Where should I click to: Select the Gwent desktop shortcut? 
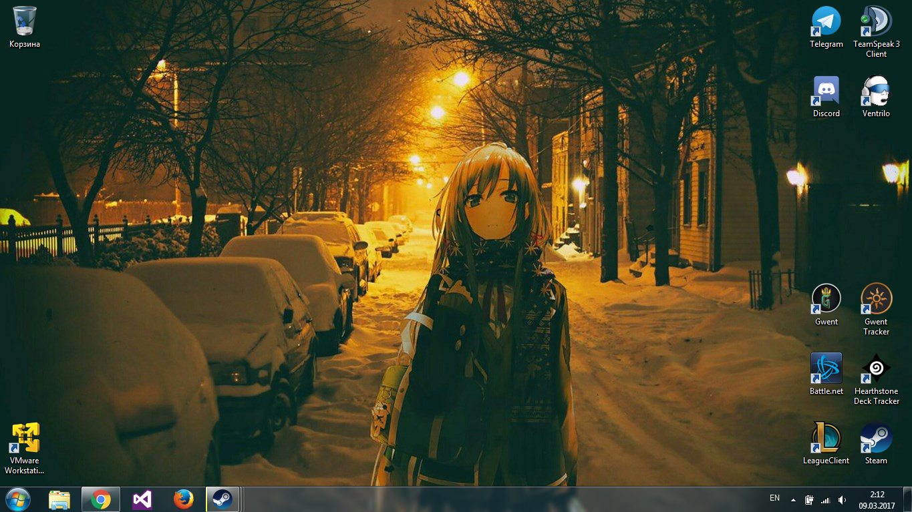(x=826, y=305)
